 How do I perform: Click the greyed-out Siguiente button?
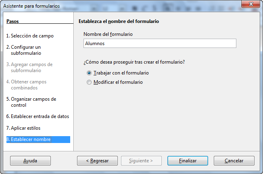pyautogui.click(x=141, y=161)
